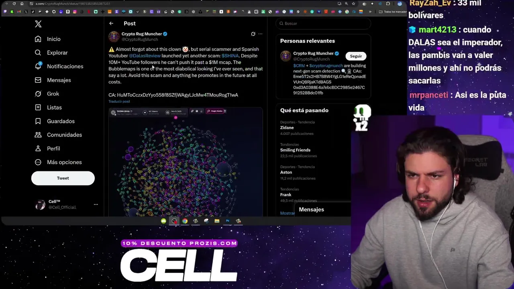Open Crypto Rug Muncher in Personas relevantes

pyautogui.click(x=314, y=53)
